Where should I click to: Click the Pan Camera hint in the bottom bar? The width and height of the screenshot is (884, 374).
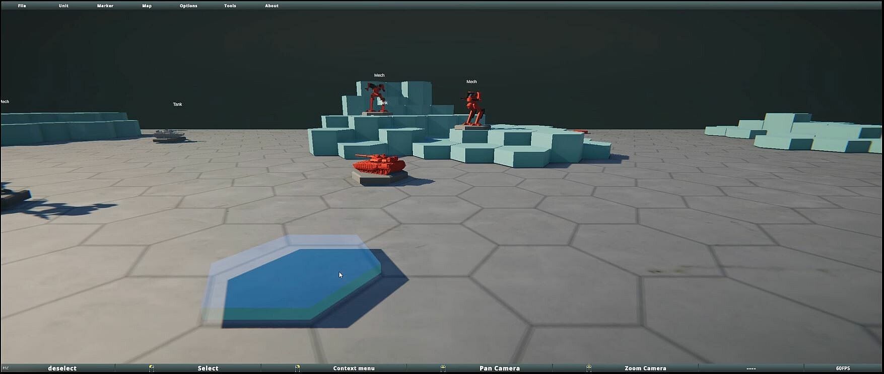(500, 368)
